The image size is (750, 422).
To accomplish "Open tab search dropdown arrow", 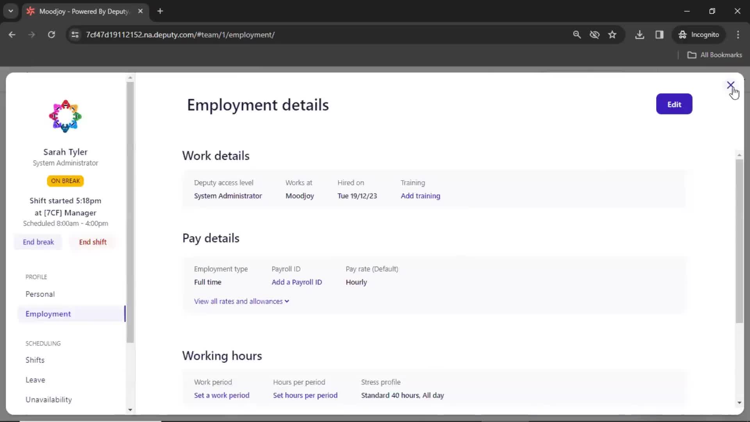I will pyautogui.click(x=11, y=11).
